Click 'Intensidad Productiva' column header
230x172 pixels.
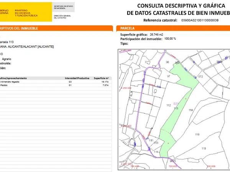click(77, 78)
